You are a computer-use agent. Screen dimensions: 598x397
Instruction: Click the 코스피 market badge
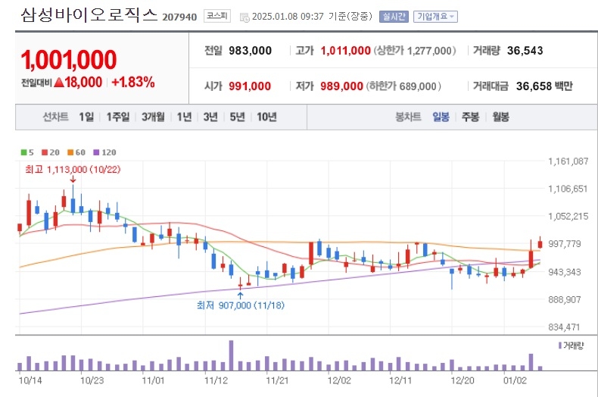[217, 16]
